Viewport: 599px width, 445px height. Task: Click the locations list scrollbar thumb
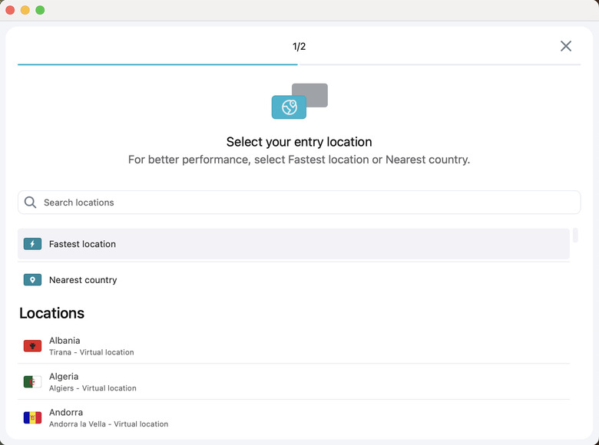click(x=576, y=235)
